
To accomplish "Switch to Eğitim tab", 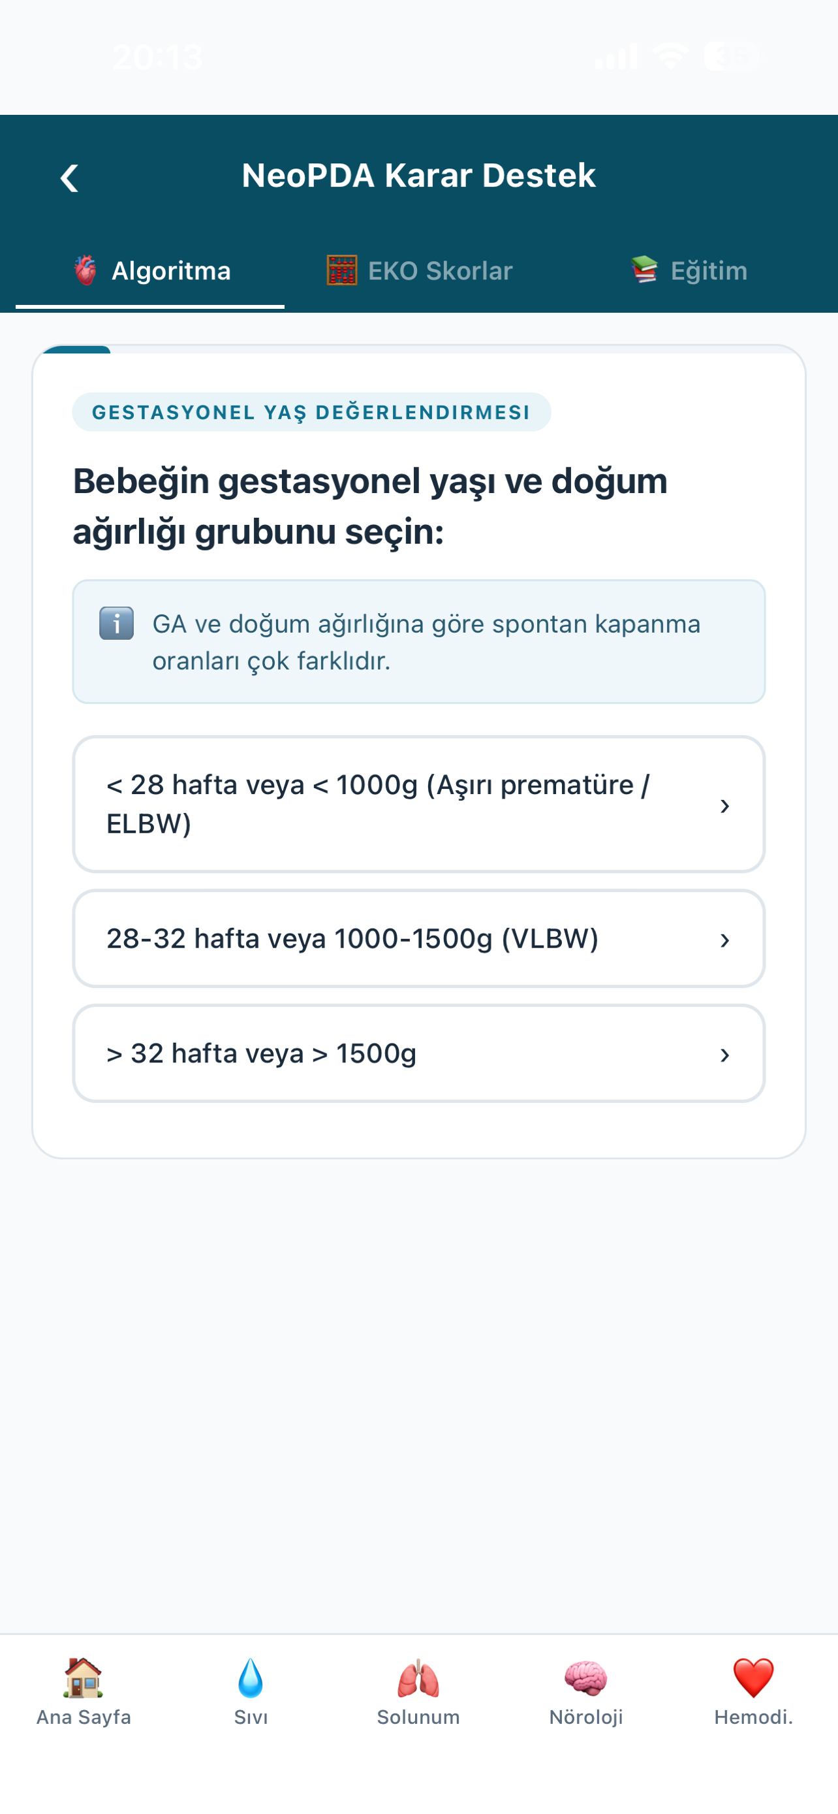I will 689,271.
